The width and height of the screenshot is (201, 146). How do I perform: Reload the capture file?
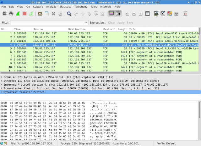[x=60, y=14]
